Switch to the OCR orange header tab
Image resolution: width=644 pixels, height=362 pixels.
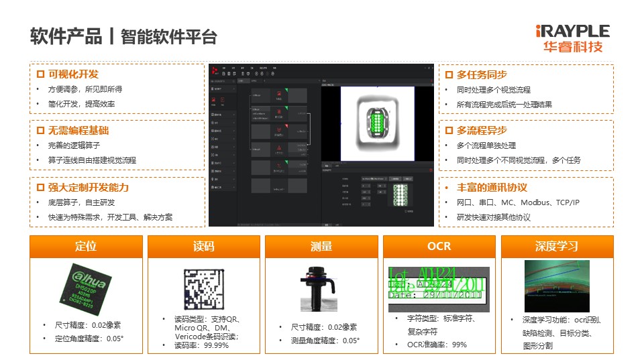pos(439,247)
